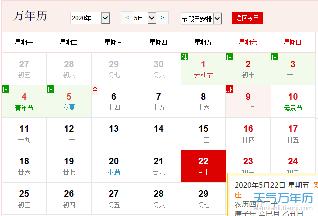Open the 节假日安排 holiday dropdown
The image size is (318, 216).
(201, 19)
